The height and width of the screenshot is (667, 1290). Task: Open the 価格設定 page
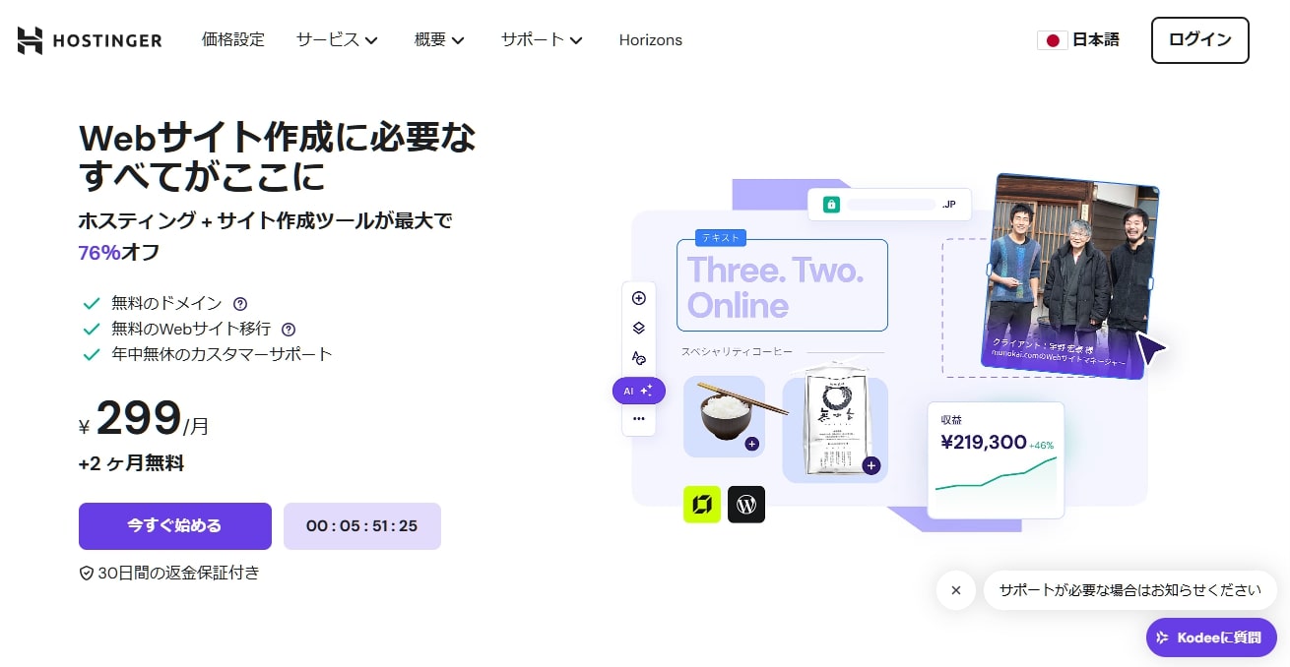(233, 40)
